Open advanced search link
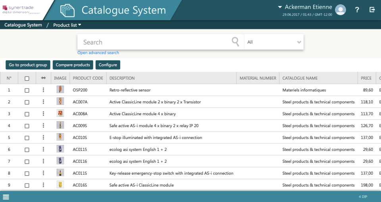This screenshot has width=381, height=202. [98, 53]
